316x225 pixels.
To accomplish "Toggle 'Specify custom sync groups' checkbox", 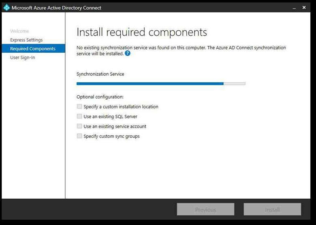I will pos(79,136).
